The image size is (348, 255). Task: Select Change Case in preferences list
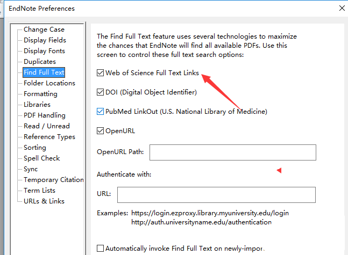44,30
